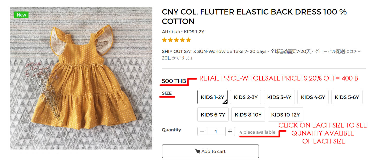Viewport: 374px width, 162px height.
Task: Select size KIDS 2-3Y
Action: click(x=246, y=97)
